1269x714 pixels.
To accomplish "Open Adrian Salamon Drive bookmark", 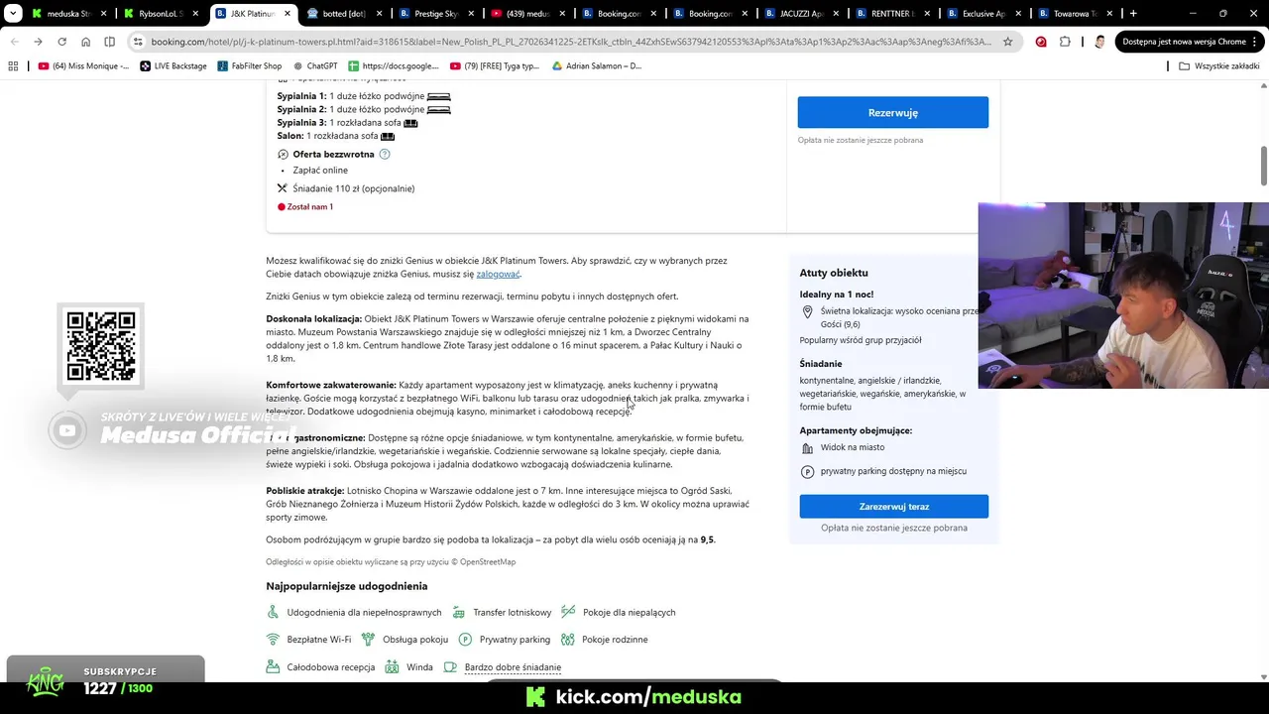I will pos(597,65).
